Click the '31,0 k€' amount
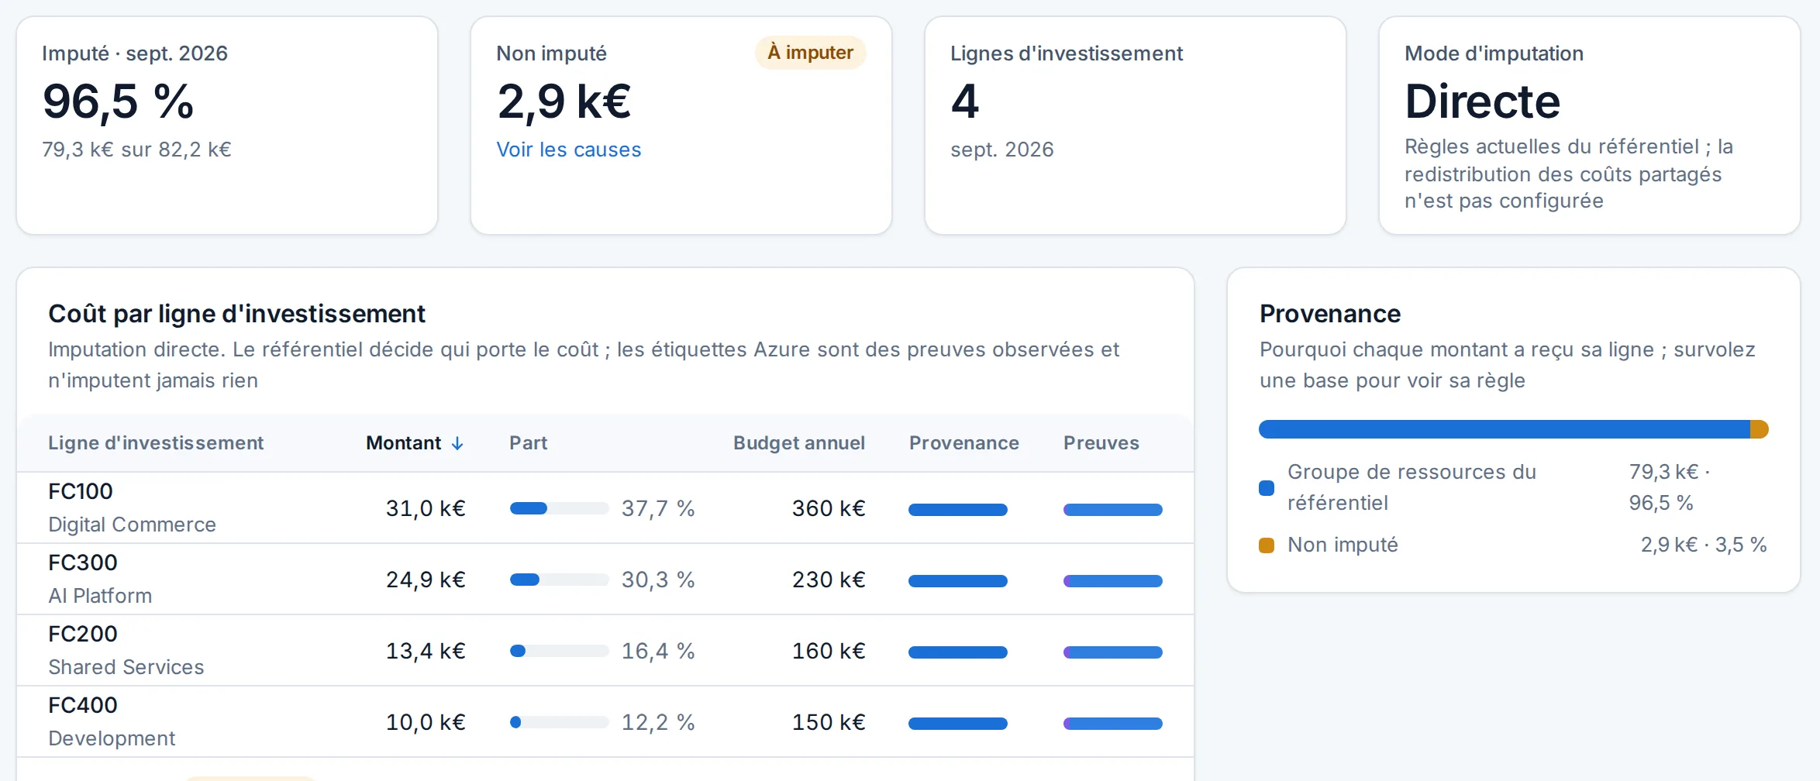 point(426,508)
